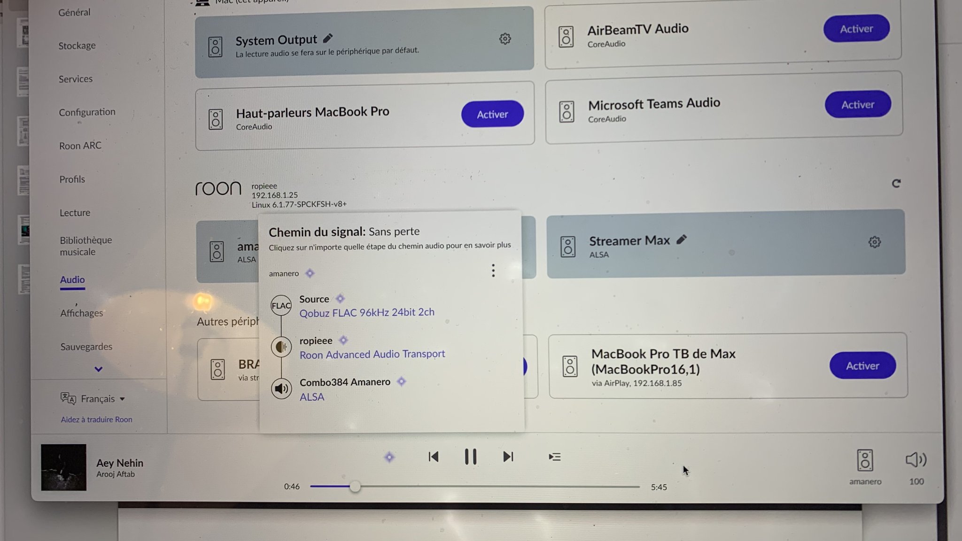Open Lecture settings

coord(75,213)
